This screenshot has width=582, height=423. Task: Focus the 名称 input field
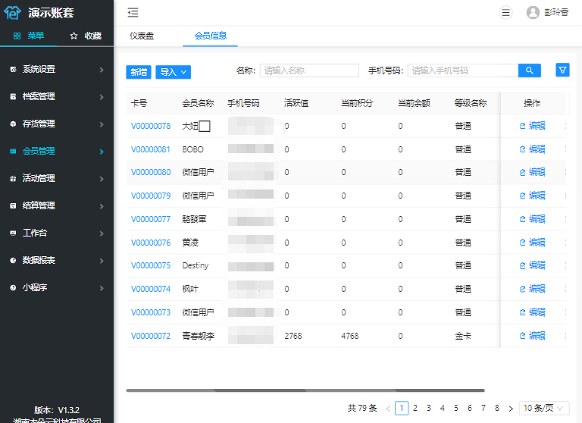pyautogui.click(x=309, y=70)
